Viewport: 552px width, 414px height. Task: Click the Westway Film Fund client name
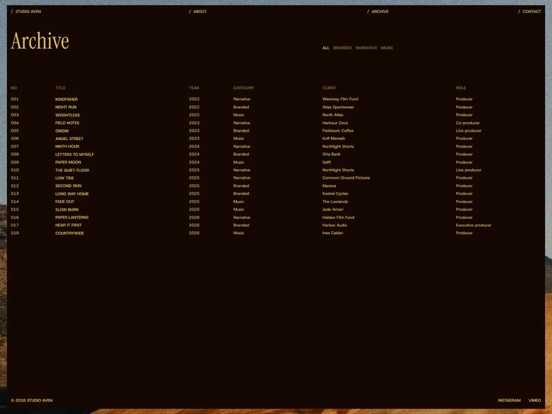(x=340, y=99)
